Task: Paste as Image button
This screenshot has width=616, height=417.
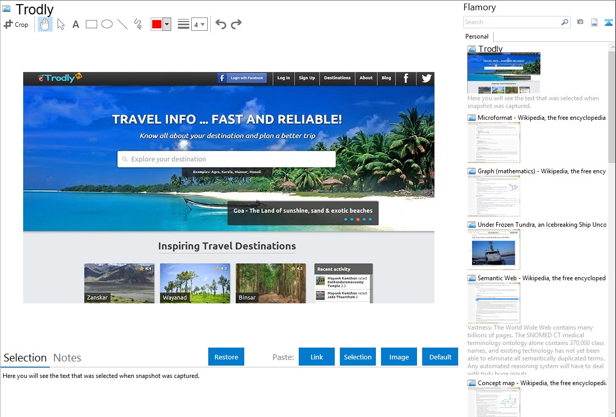Action: click(x=398, y=357)
